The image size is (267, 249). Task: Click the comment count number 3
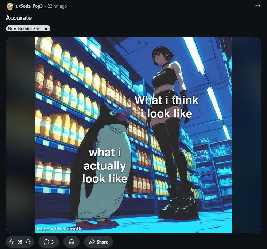pyautogui.click(x=53, y=242)
